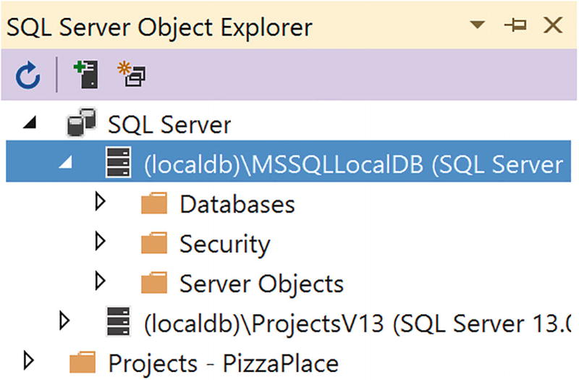Expand the Security folder

(102, 243)
